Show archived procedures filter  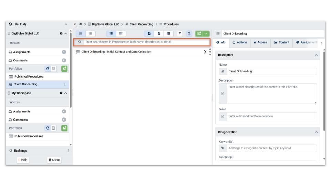point(169,33)
